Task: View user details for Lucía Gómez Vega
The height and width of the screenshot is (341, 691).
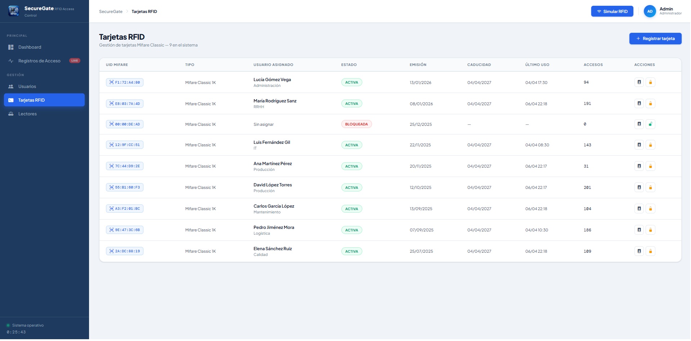Action: point(640,82)
